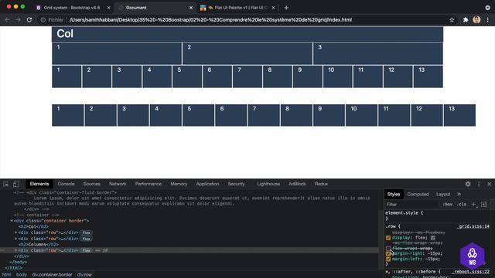Select body in the breadcrumb bar

[x=22, y=275]
